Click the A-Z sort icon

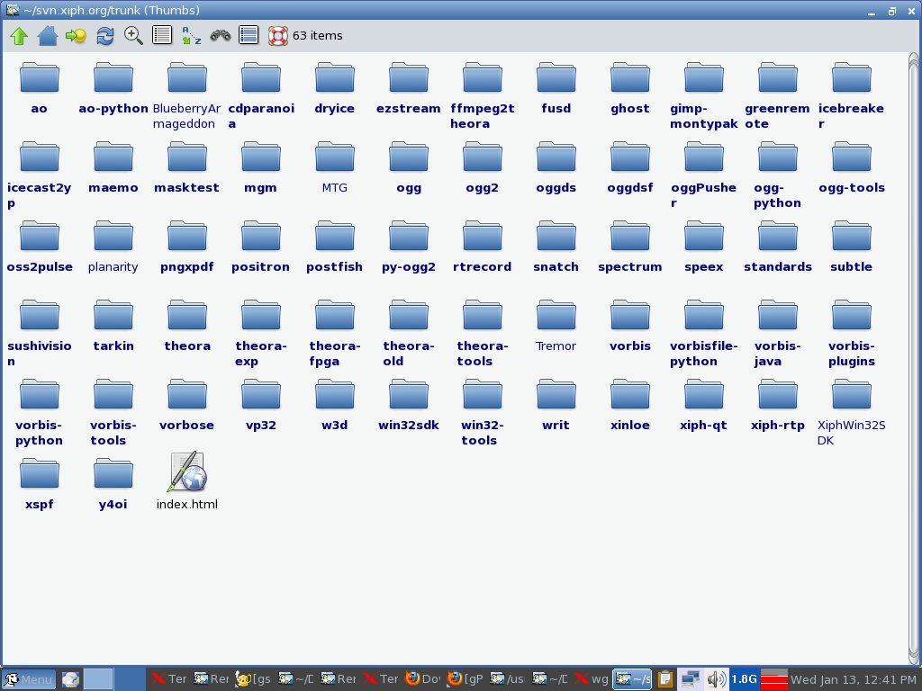pos(191,36)
